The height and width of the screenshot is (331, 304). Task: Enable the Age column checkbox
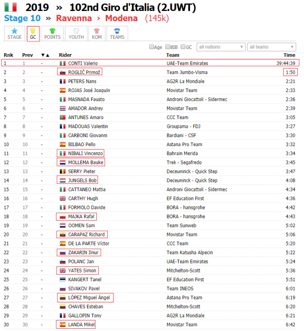pos(151,46)
